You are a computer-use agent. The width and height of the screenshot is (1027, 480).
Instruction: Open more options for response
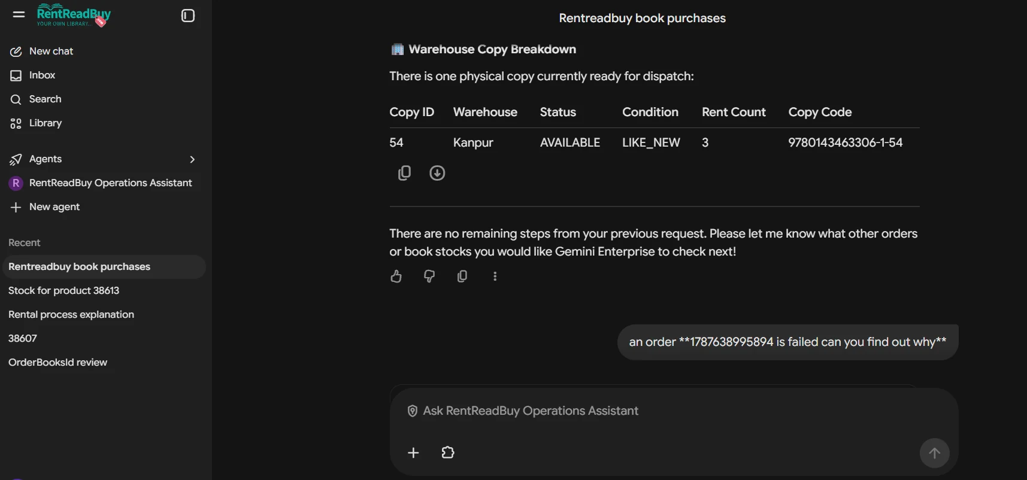pyautogui.click(x=495, y=277)
